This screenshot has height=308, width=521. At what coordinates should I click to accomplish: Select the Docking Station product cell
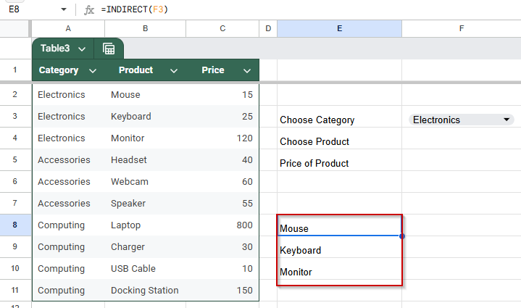[145, 291]
